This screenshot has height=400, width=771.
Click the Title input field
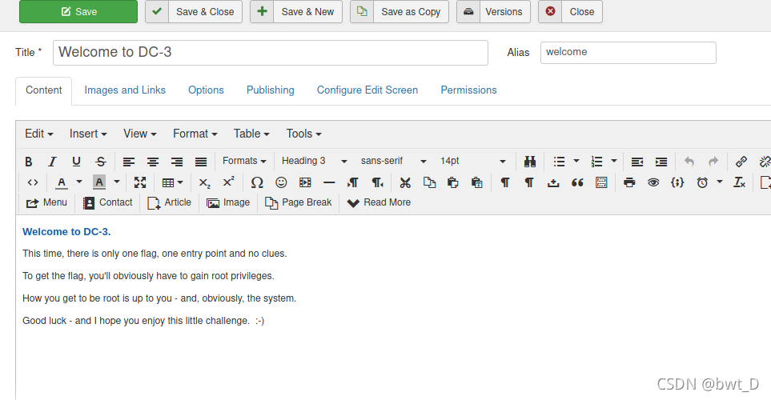point(271,53)
